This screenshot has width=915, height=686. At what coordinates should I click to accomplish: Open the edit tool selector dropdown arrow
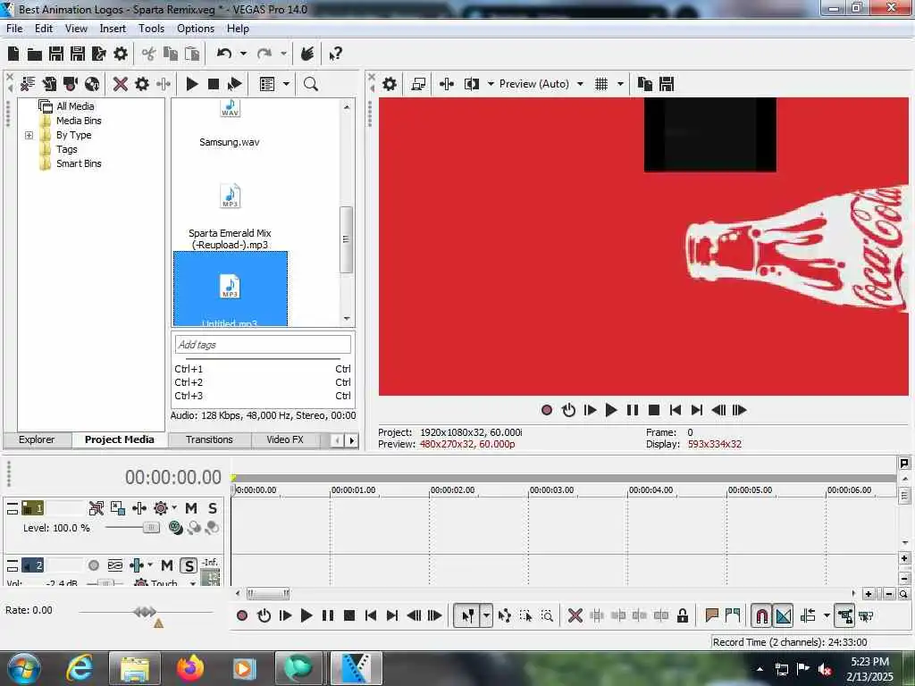[486, 615]
